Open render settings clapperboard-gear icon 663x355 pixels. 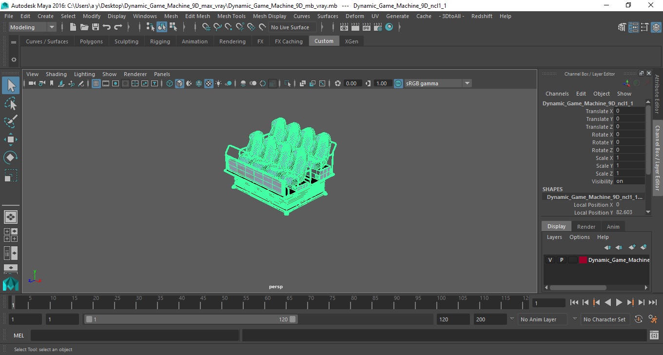click(378, 27)
